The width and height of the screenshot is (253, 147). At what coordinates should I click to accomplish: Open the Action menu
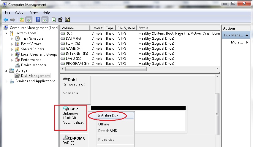20,12
